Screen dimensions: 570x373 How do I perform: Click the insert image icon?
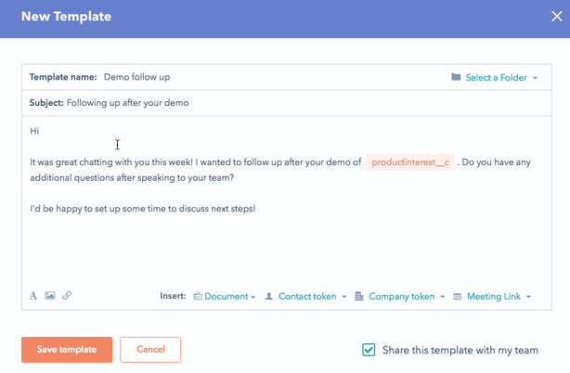(x=50, y=296)
